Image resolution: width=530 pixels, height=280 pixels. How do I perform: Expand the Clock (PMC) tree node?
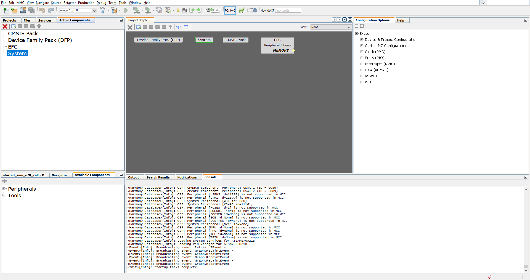click(x=362, y=52)
